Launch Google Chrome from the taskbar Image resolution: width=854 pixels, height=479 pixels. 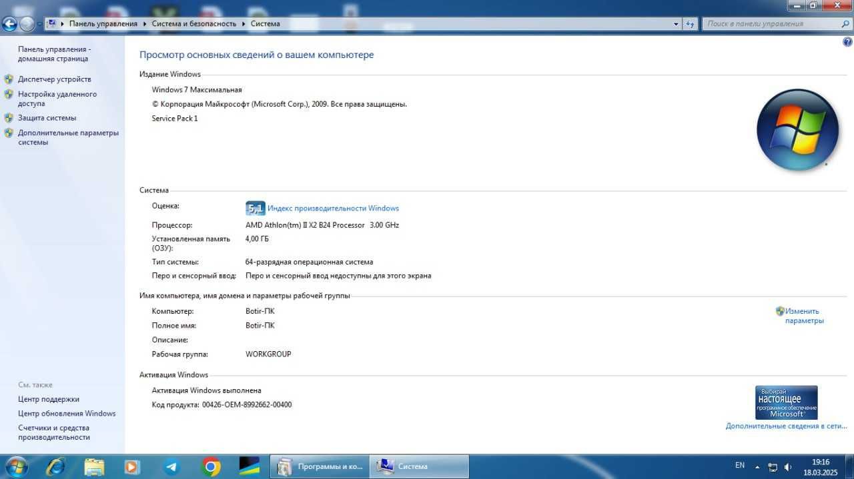point(211,466)
